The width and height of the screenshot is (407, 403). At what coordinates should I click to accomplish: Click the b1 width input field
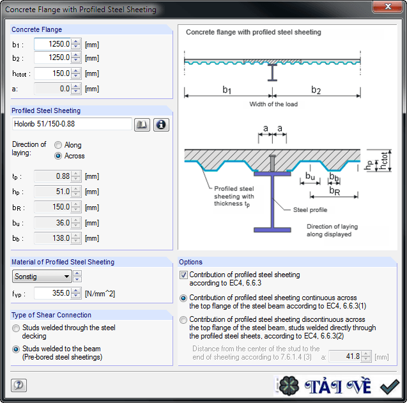[x=52, y=44]
